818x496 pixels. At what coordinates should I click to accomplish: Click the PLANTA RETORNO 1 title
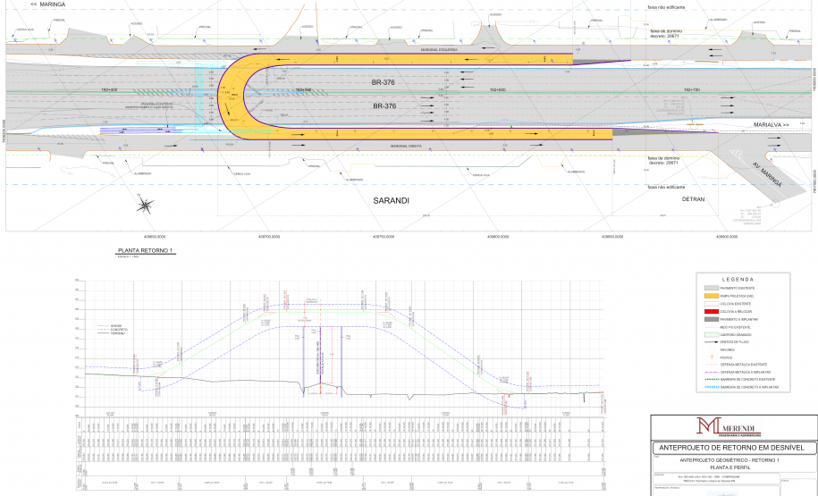pos(140,251)
